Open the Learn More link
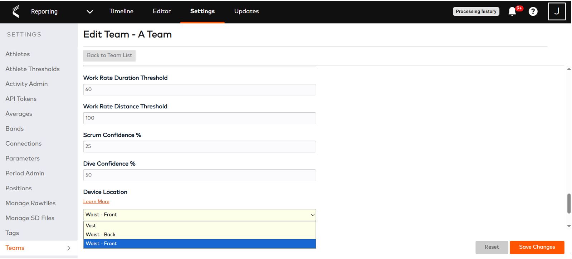Viewport: 572px width, 259px height. pos(96,202)
